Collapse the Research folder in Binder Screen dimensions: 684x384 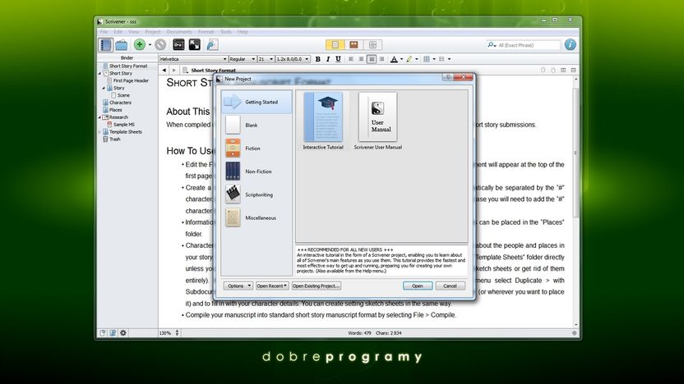pos(99,117)
